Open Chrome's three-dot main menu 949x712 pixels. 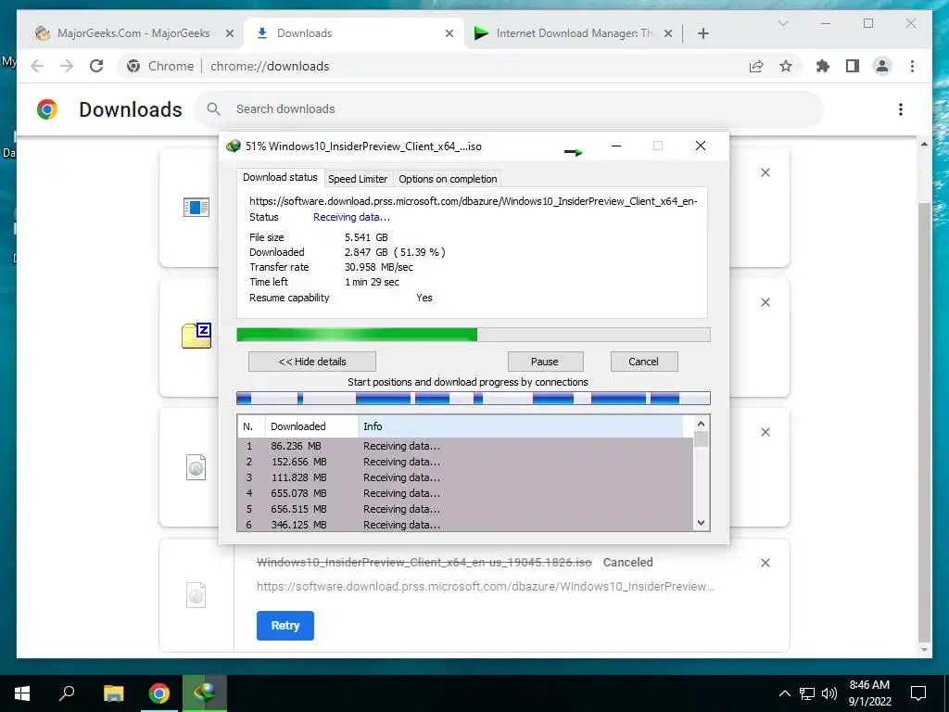(x=912, y=66)
